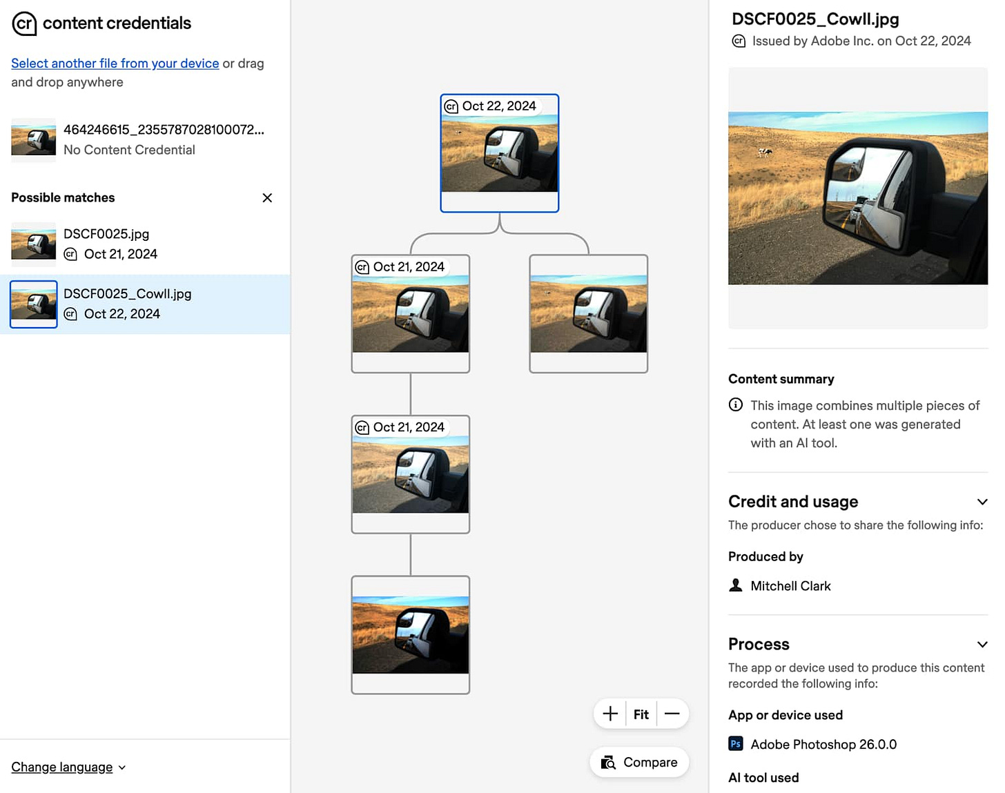The width and height of the screenshot is (1005, 793).
Task: Open the Change language dropdown
Action: (68, 767)
